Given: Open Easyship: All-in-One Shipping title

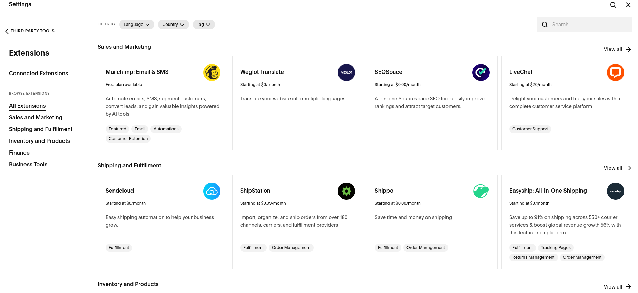Looking at the screenshot, I should click(548, 191).
